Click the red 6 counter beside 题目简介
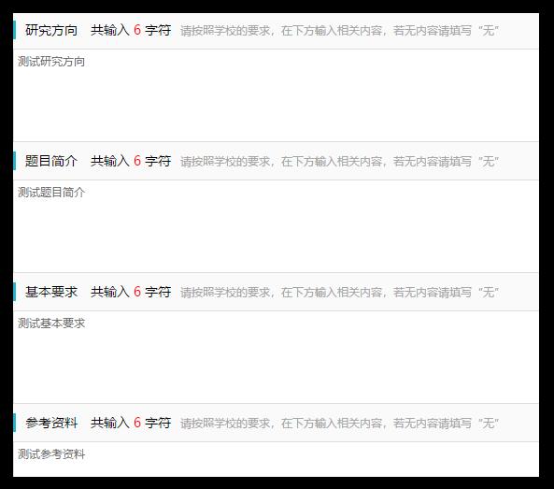 pyautogui.click(x=137, y=161)
